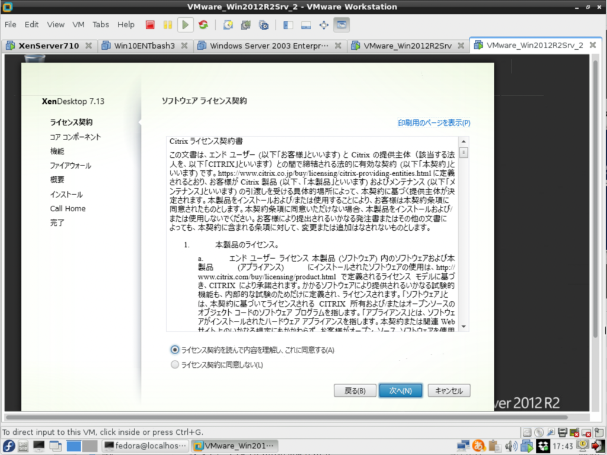Screen dimensions: 607x455
Task: Click the Full Screen mode toolbar icon
Action: point(324,25)
